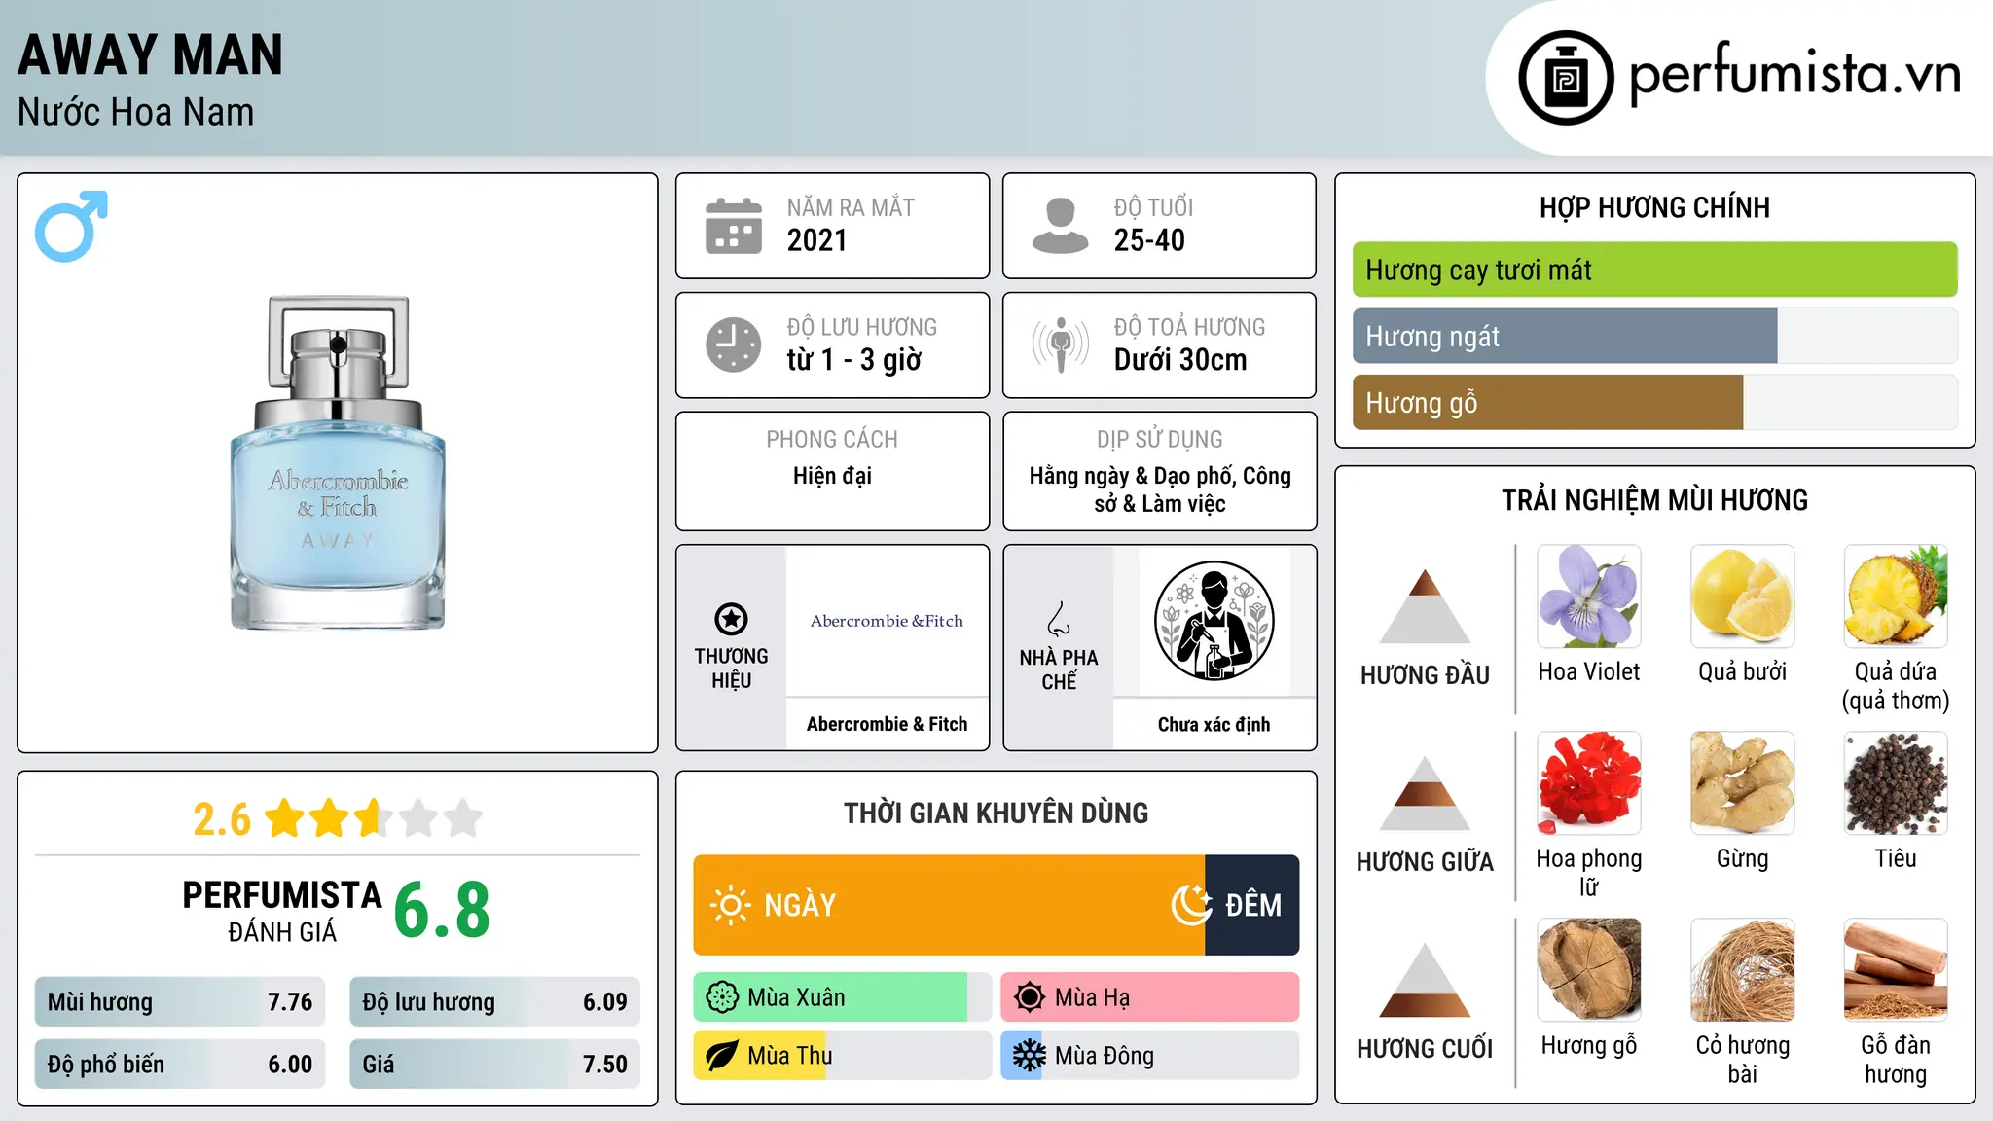The width and height of the screenshot is (1993, 1121).
Task: Click the AWAY MAN title text
Action: [x=150, y=54]
